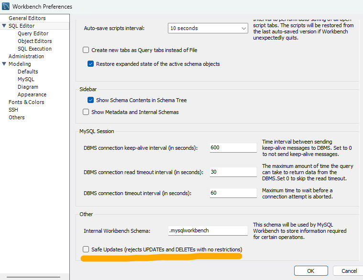Click the MySQL Workbench dolphin title icon
The image size is (363, 280).
pos(6,6)
